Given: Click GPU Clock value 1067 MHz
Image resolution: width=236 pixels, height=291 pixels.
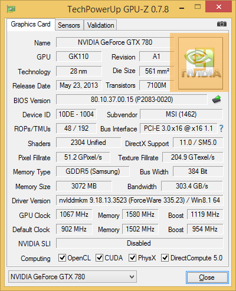Looking at the screenshot, I should point(74,214).
